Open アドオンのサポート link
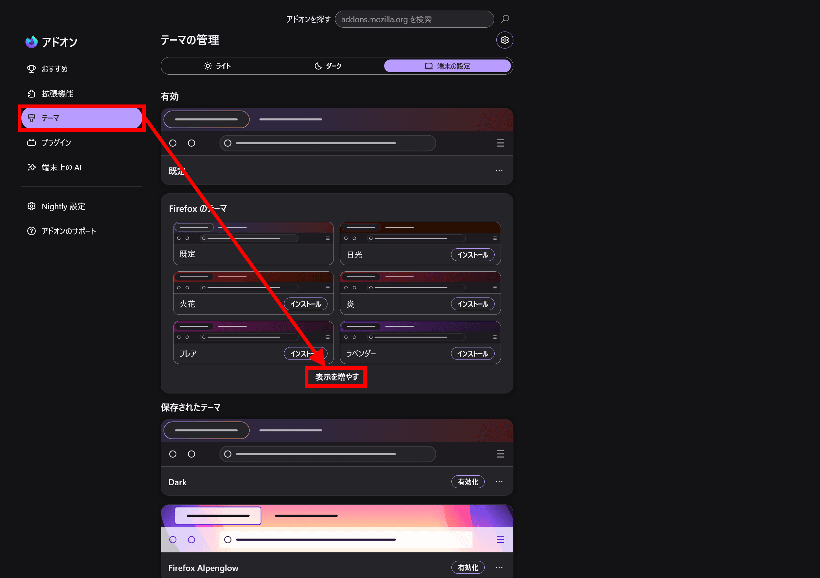The width and height of the screenshot is (820, 578). point(82,231)
